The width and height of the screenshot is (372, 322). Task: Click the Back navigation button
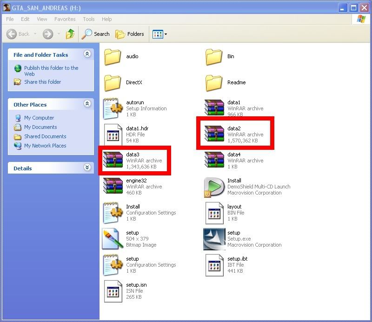18,34
